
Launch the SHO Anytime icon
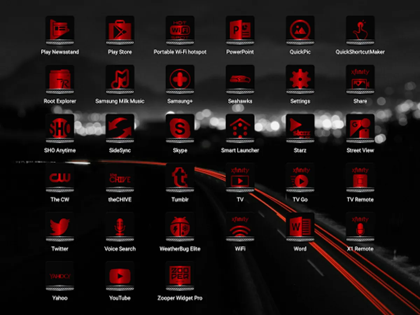click(x=59, y=129)
